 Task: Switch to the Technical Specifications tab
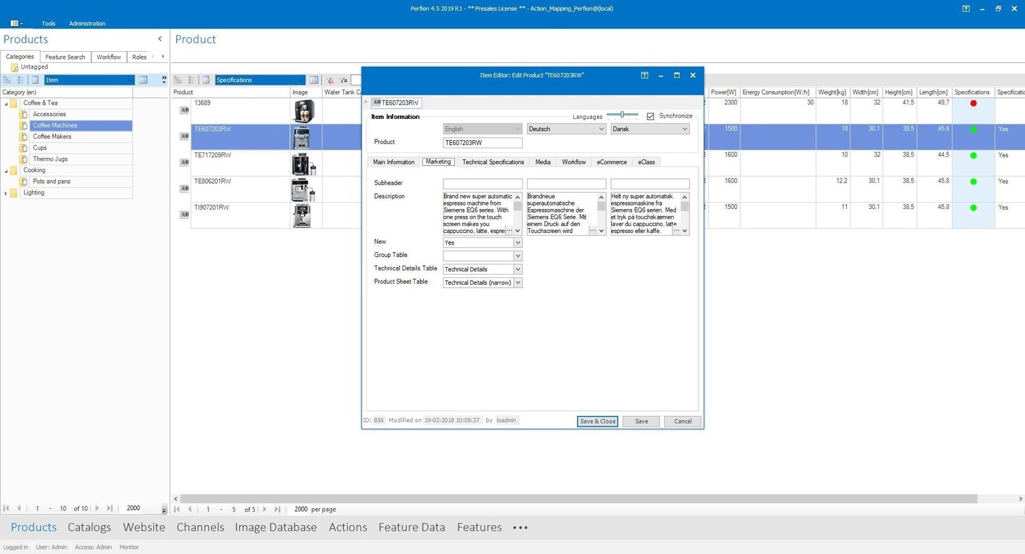tap(493, 162)
